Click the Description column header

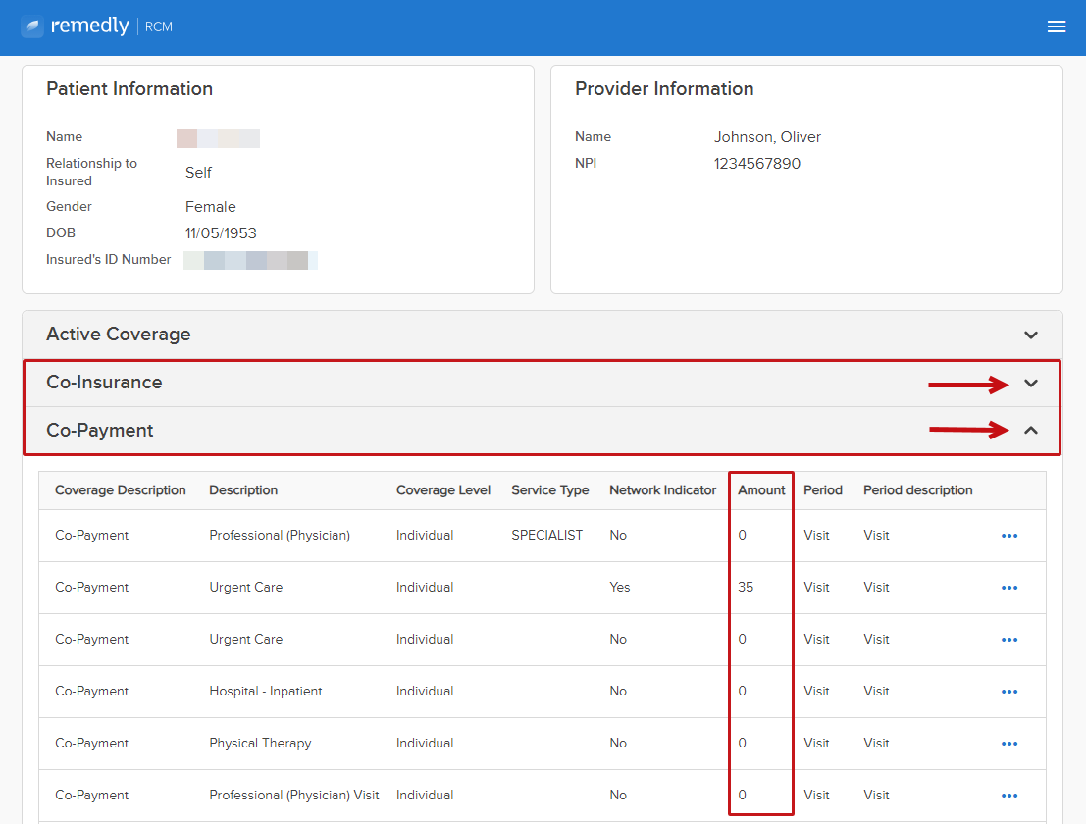pos(243,490)
